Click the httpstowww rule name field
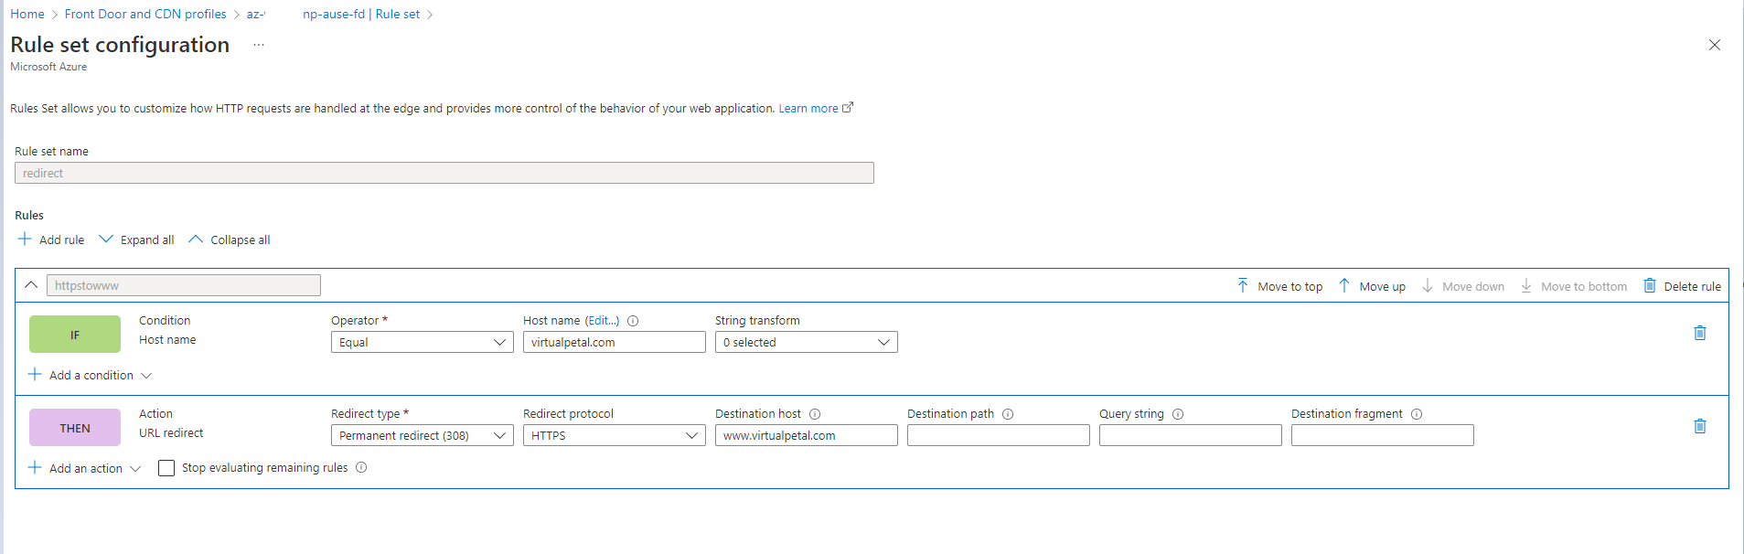 point(184,285)
